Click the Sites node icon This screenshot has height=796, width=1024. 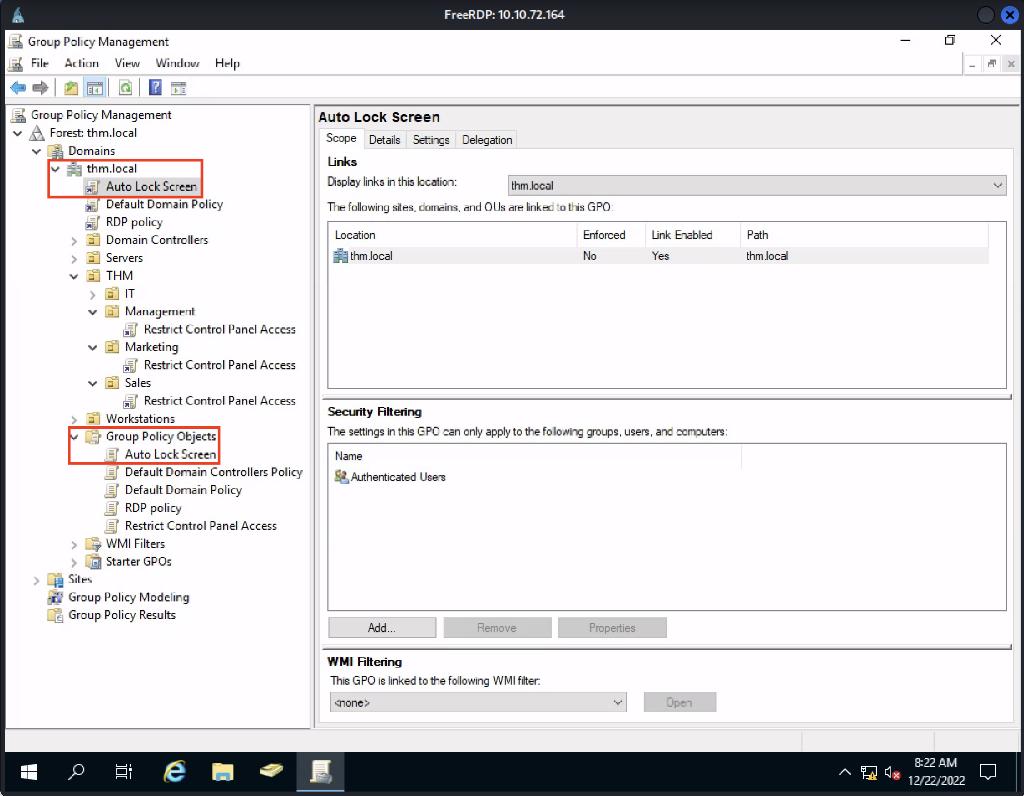[x=56, y=579]
